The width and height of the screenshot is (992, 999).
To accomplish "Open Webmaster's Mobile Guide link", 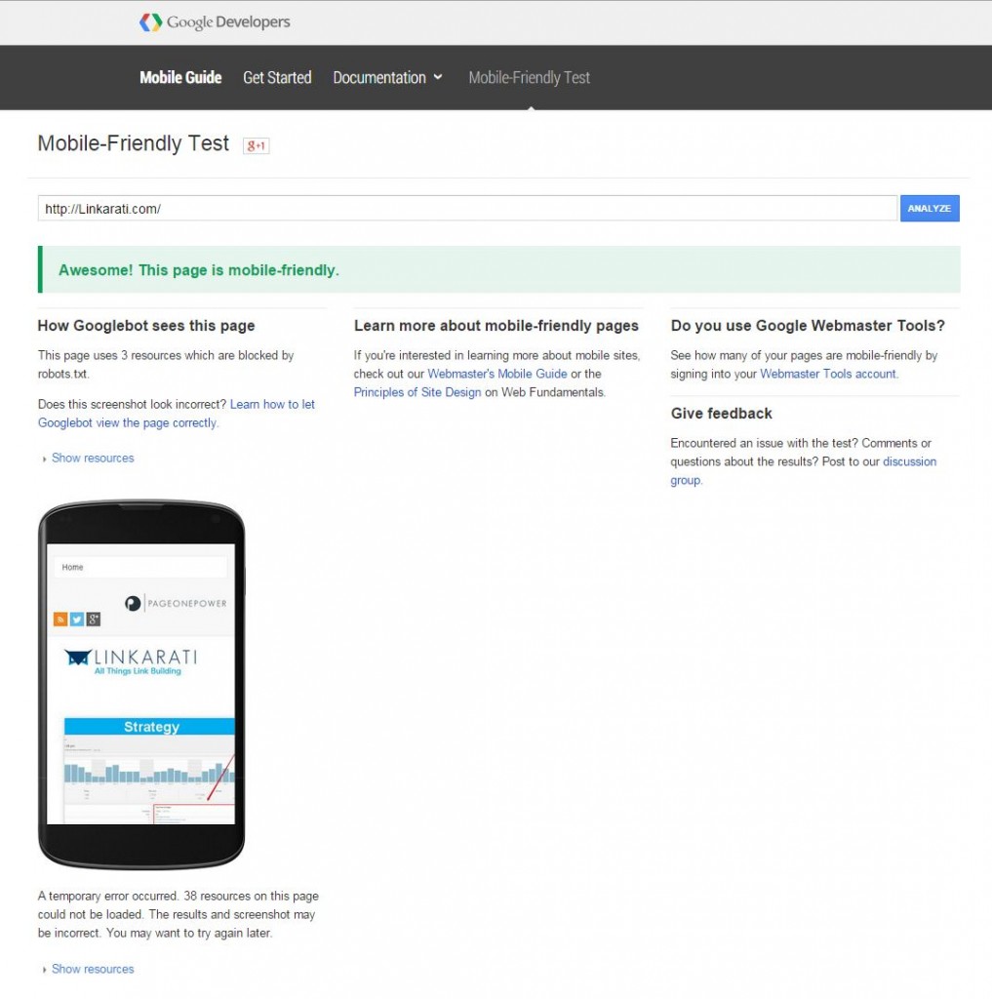I will (496, 374).
